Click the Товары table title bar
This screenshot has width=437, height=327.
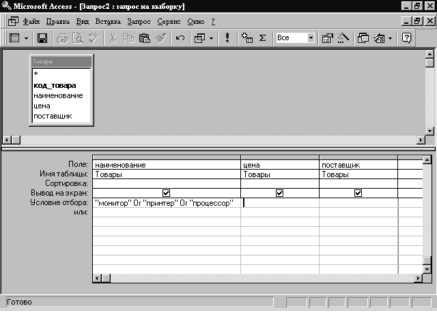(61, 61)
